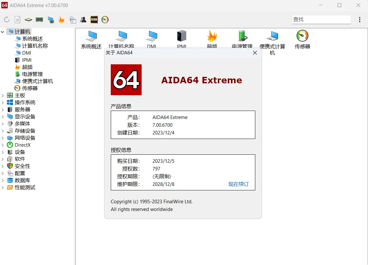Image resolution: width=368 pixels, height=265 pixels.
Task: Click the 查找 search input field
Action: [321, 19]
